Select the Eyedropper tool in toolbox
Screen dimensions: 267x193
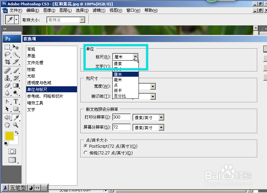coord(16,117)
